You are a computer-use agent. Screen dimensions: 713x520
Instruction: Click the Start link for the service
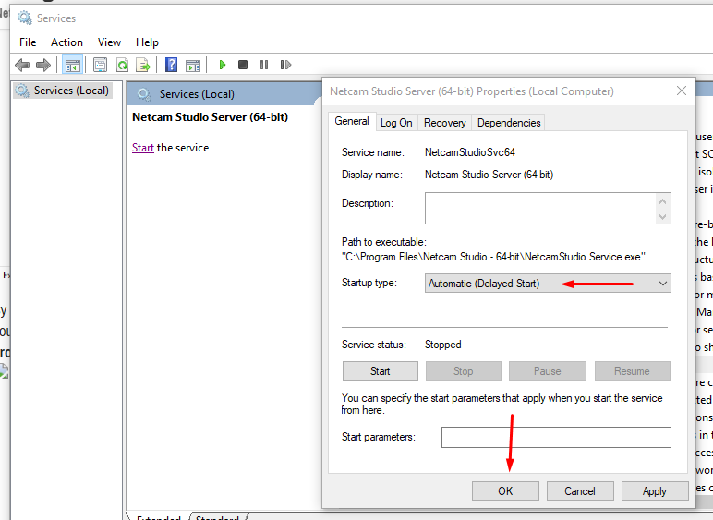click(x=143, y=148)
